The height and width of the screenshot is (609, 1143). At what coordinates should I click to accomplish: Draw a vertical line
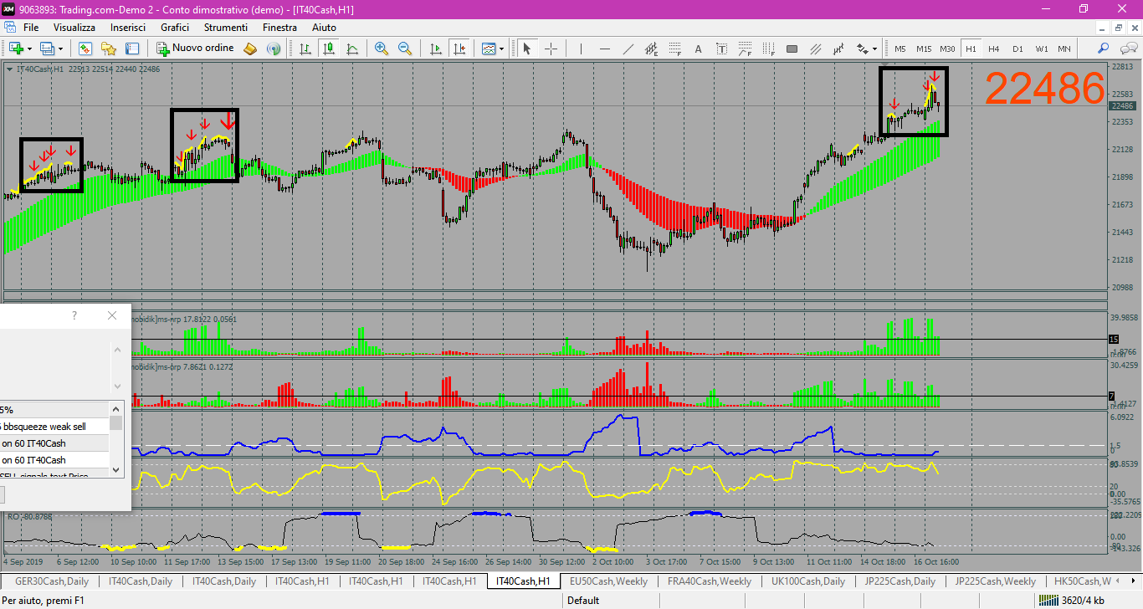581,49
